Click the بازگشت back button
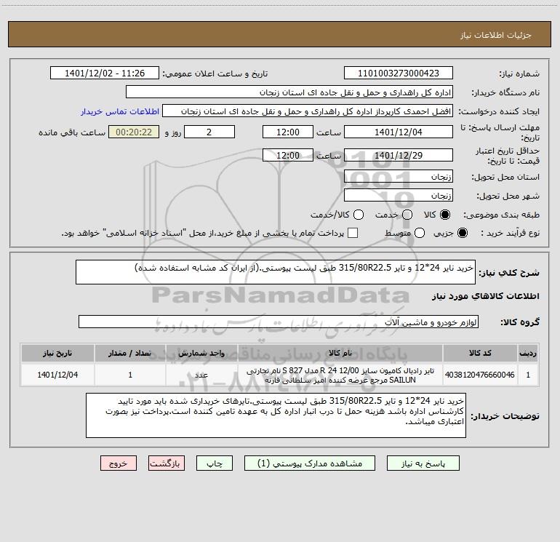Screen dimensions: 560x542 pyautogui.click(x=167, y=463)
